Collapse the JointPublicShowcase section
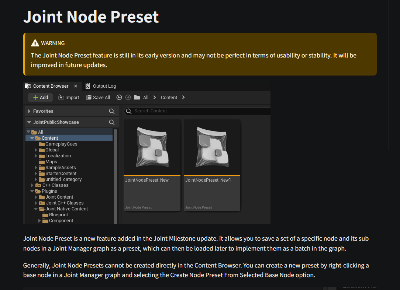 [29, 122]
